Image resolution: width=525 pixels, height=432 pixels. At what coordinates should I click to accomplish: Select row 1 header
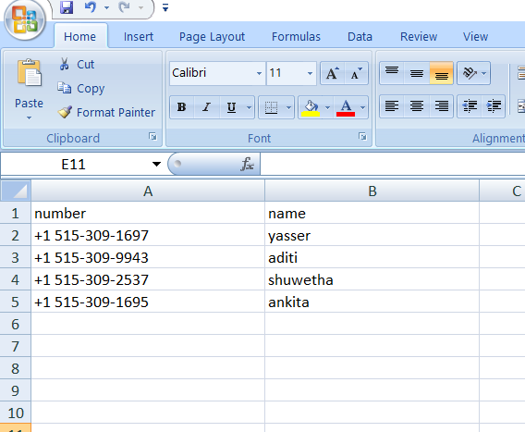[x=16, y=213]
